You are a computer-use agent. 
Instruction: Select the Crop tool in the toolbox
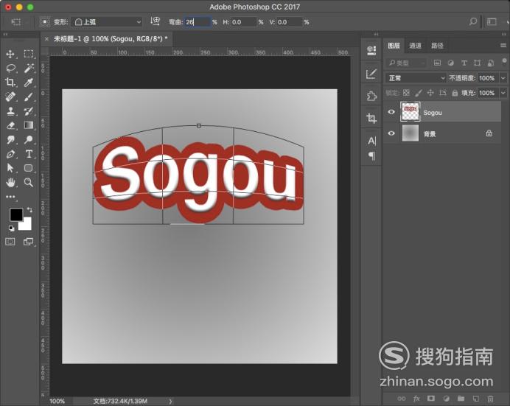pyautogui.click(x=10, y=83)
